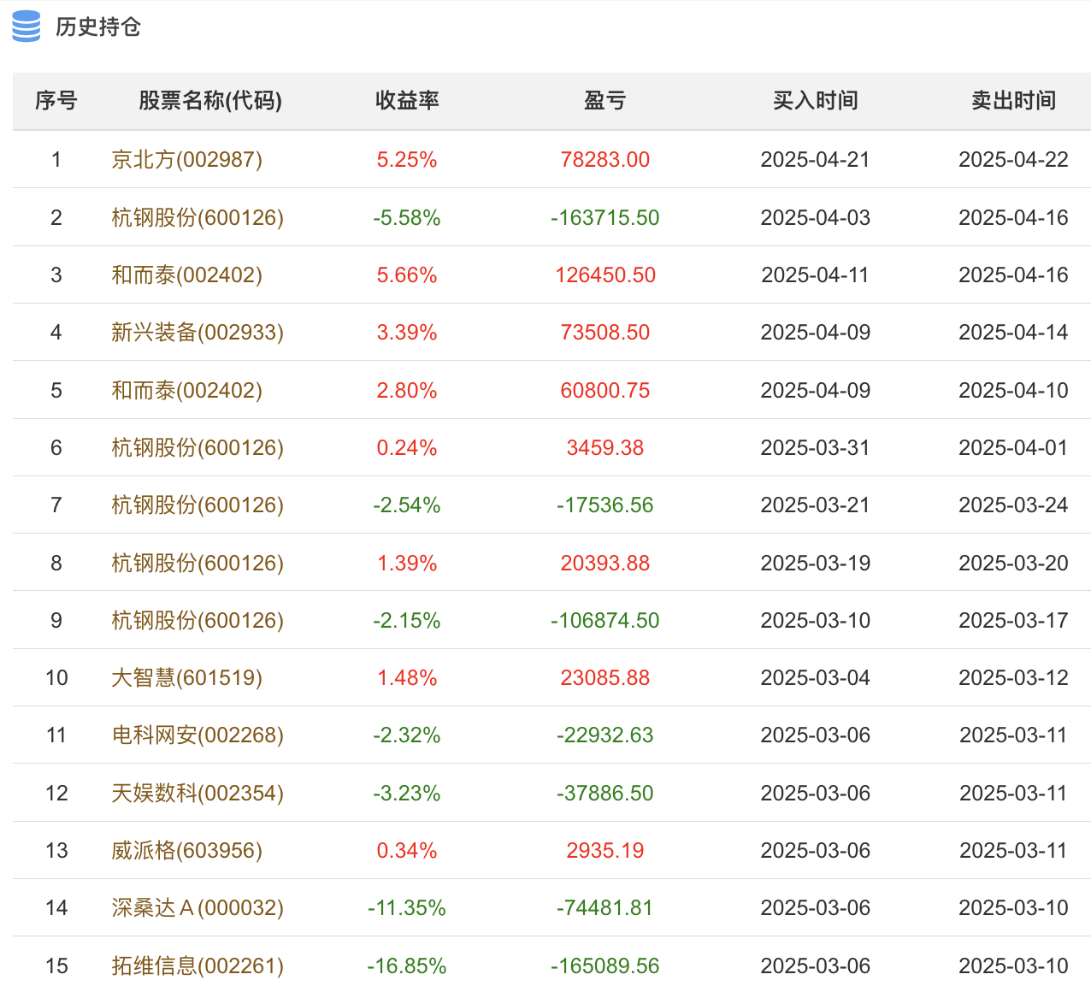This screenshot has width=1091, height=992.
Task: Click the loss amount -74481.81
Action: [x=605, y=907]
